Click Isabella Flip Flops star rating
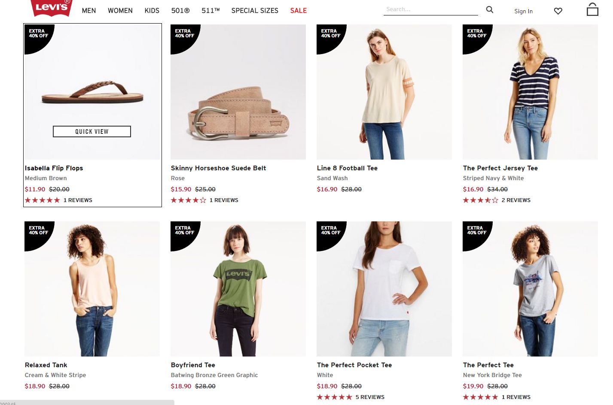Screen dimensions: 613x405 click(42, 200)
